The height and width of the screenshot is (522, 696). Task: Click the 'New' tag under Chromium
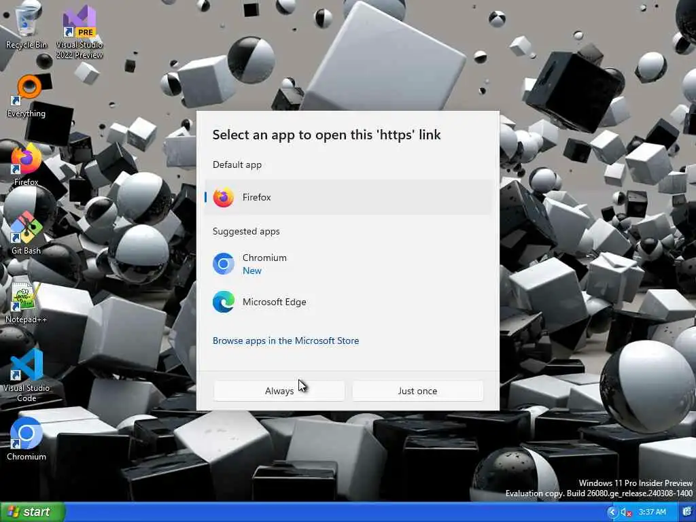coord(251,271)
